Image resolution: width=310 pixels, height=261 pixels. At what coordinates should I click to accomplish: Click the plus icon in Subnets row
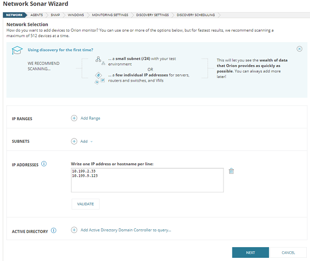pyautogui.click(x=74, y=141)
